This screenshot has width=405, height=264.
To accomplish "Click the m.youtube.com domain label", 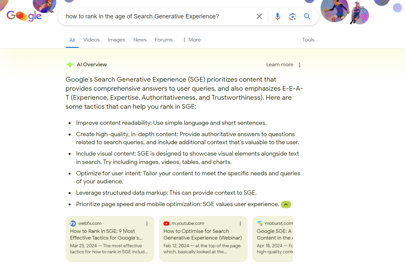I will click(188, 224).
